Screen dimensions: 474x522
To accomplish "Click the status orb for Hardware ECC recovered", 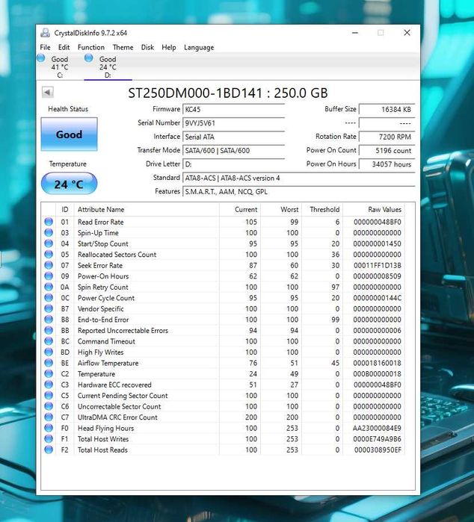I will coord(49,385).
